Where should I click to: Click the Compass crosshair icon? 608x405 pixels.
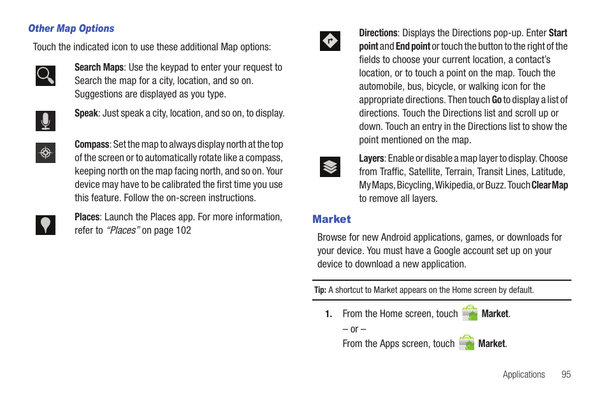(x=45, y=153)
